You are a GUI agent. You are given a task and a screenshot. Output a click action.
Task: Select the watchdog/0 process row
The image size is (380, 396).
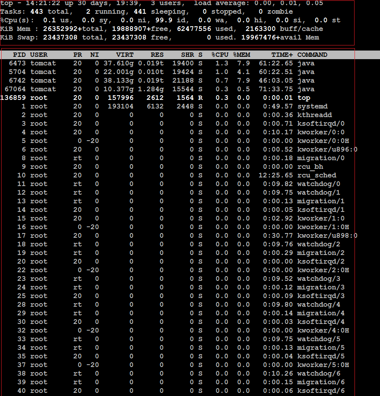tap(157, 184)
